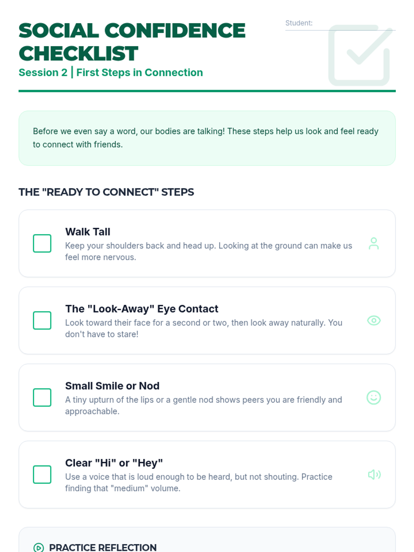Check the Clear "Hi" or "Hey" checkbox
414x552 pixels.
[42, 475]
